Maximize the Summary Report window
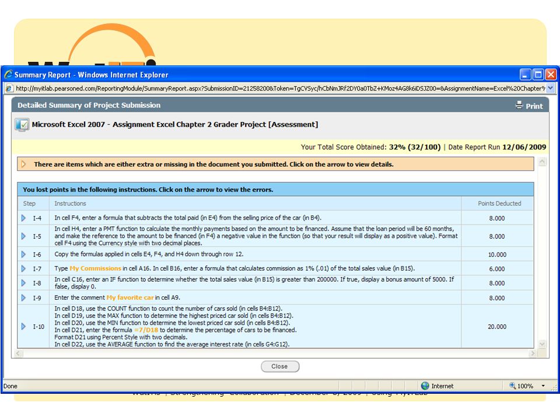 [x=538, y=75]
